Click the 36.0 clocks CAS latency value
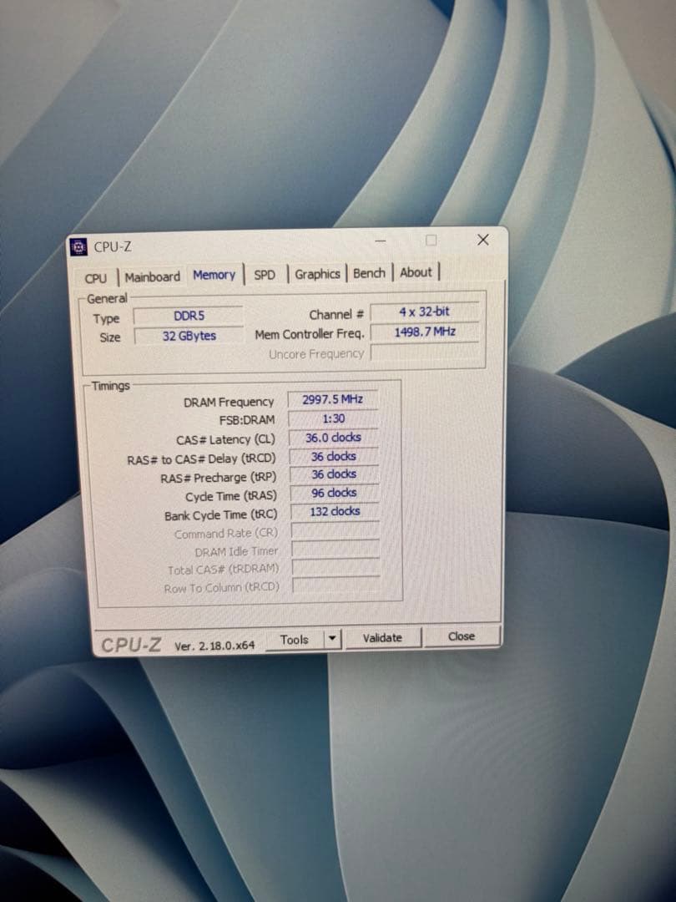 pos(333,437)
